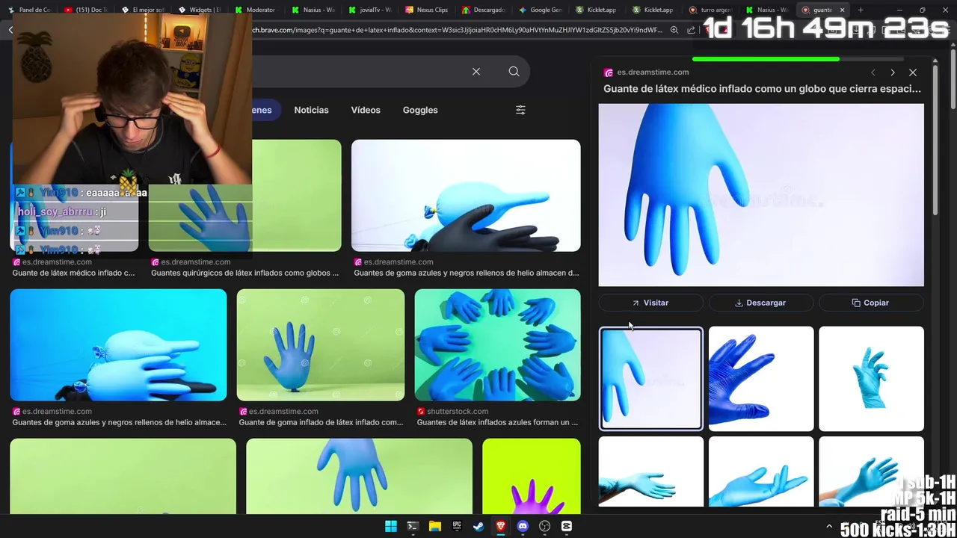Open Terminal from the taskbar
This screenshot has height=538, width=957.
(413, 526)
